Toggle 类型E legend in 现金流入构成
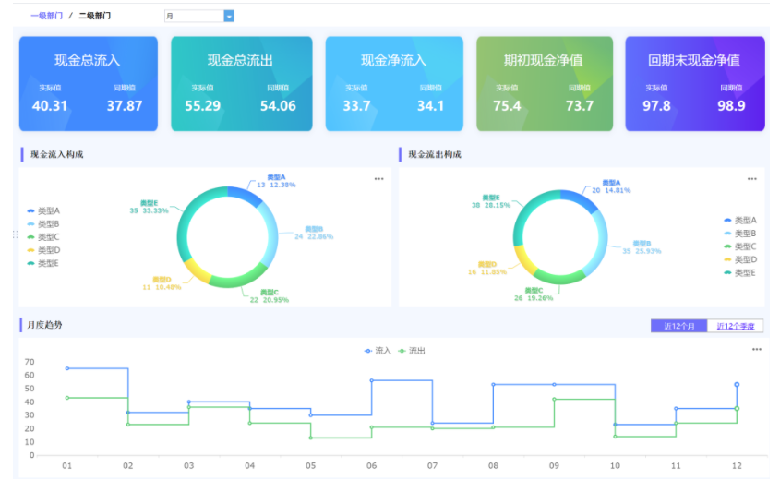The image size is (780, 492). tap(43, 263)
